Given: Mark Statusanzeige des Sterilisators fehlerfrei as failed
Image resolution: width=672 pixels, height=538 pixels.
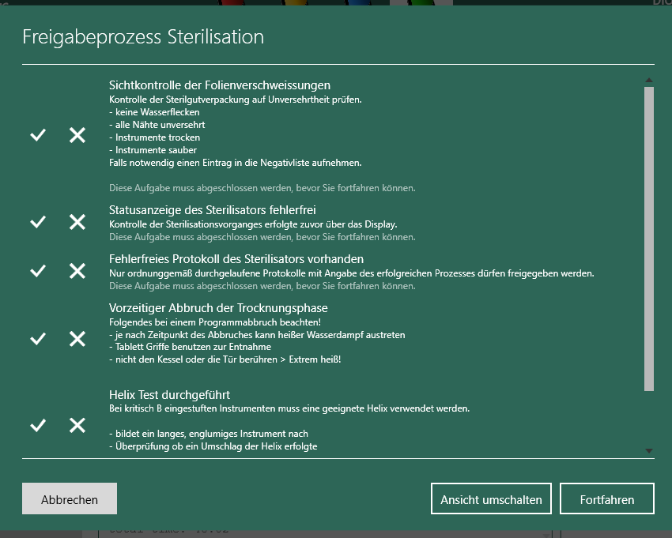Looking at the screenshot, I should [x=77, y=222].
